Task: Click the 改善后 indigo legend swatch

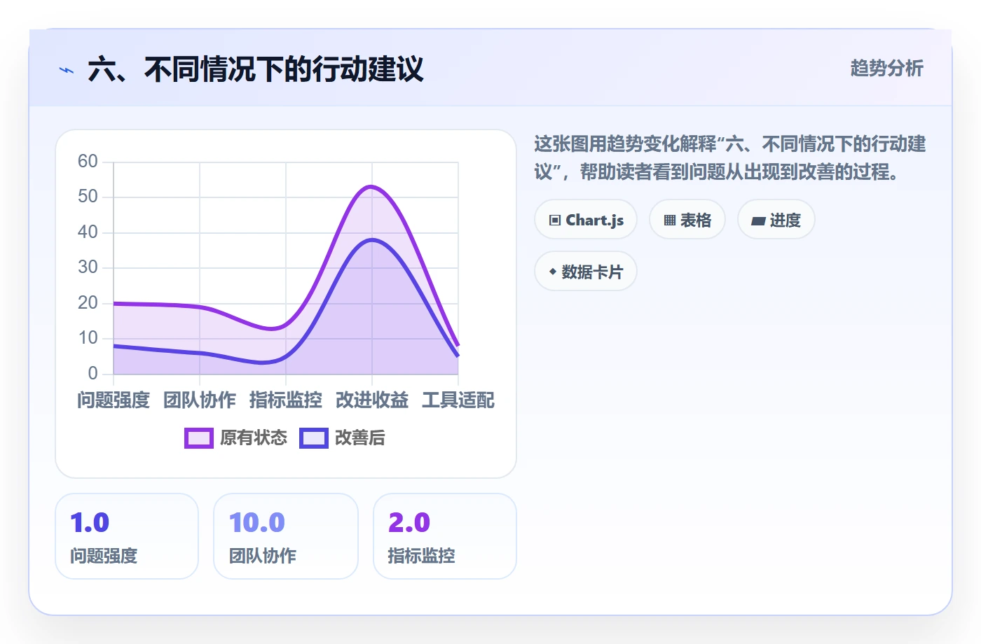Action: coord(314,438)
